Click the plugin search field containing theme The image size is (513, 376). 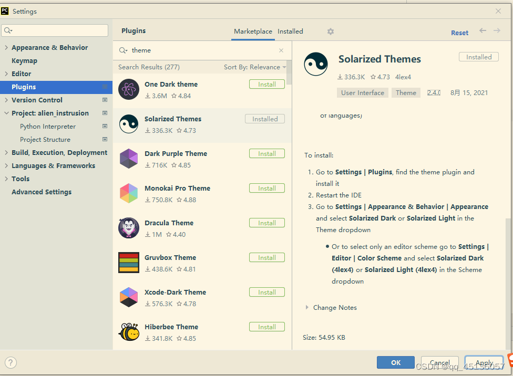(x=201, y=50)
